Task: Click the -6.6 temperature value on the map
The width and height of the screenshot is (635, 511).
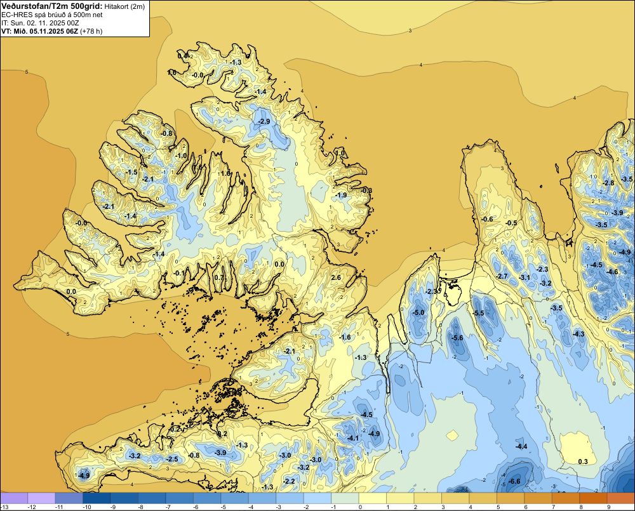Action: (514, 481)
